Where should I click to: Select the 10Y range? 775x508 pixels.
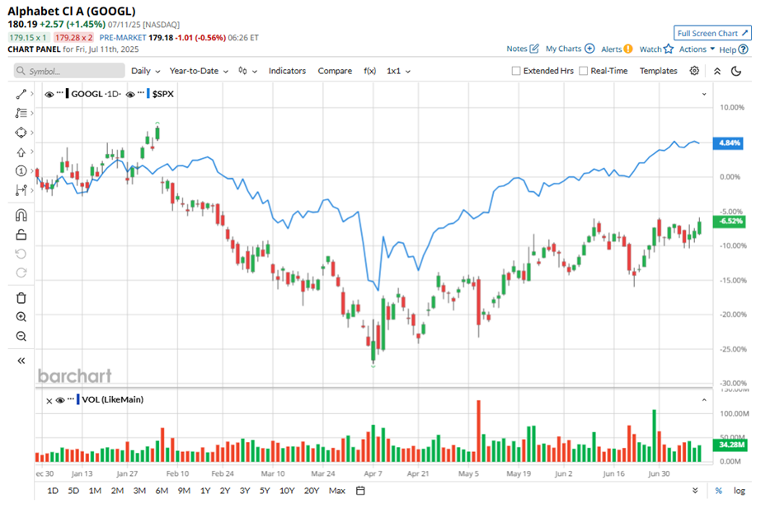coord(287,491)
